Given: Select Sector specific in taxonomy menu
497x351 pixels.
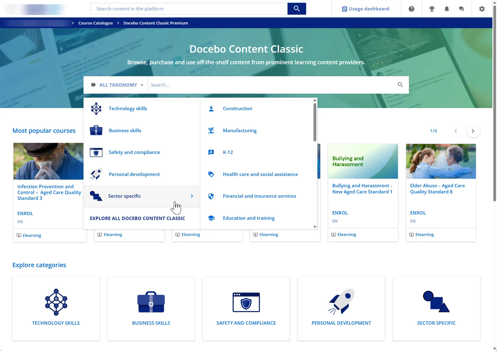Looking at the screenshot, I should pos(142,196).
